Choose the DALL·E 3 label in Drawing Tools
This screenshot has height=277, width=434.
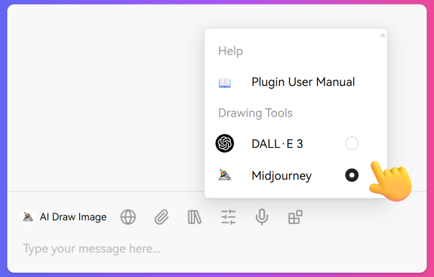point(277,144)
